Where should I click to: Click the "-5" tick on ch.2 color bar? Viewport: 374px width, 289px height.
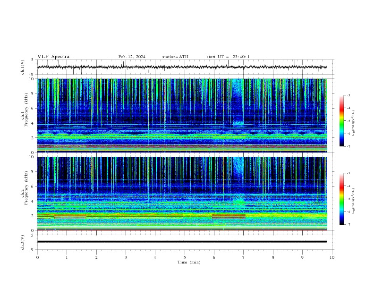[348, 199]
